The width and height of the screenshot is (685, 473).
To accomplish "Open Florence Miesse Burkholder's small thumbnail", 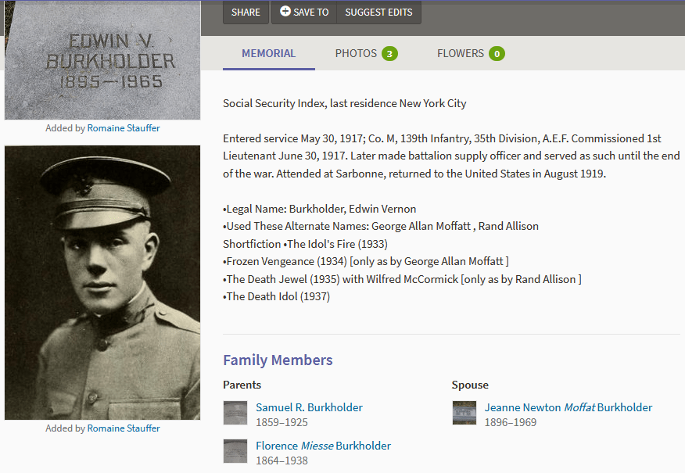I will (x=235, y=451).
